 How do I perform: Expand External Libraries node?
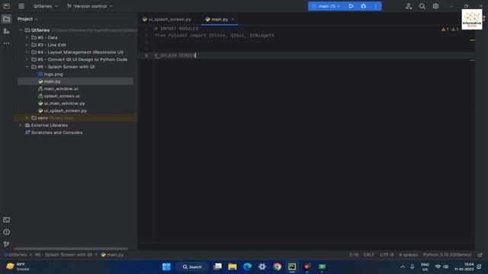21,125
